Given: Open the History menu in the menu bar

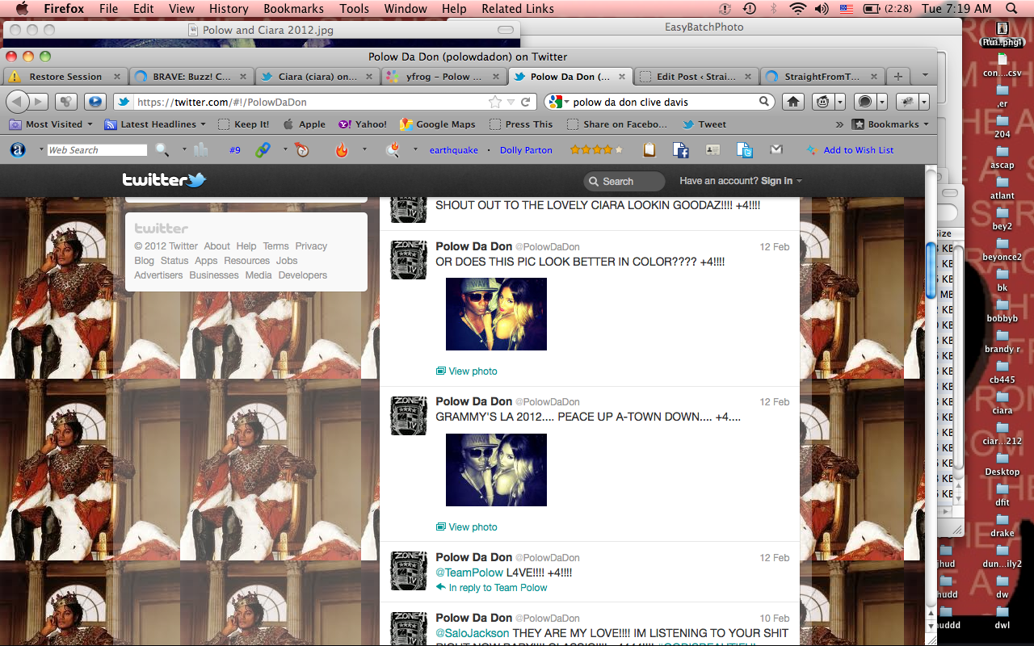Looking at the screenshot, I should coord(229,9).
